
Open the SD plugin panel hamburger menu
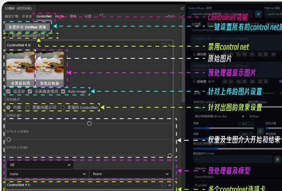[182, 9]
